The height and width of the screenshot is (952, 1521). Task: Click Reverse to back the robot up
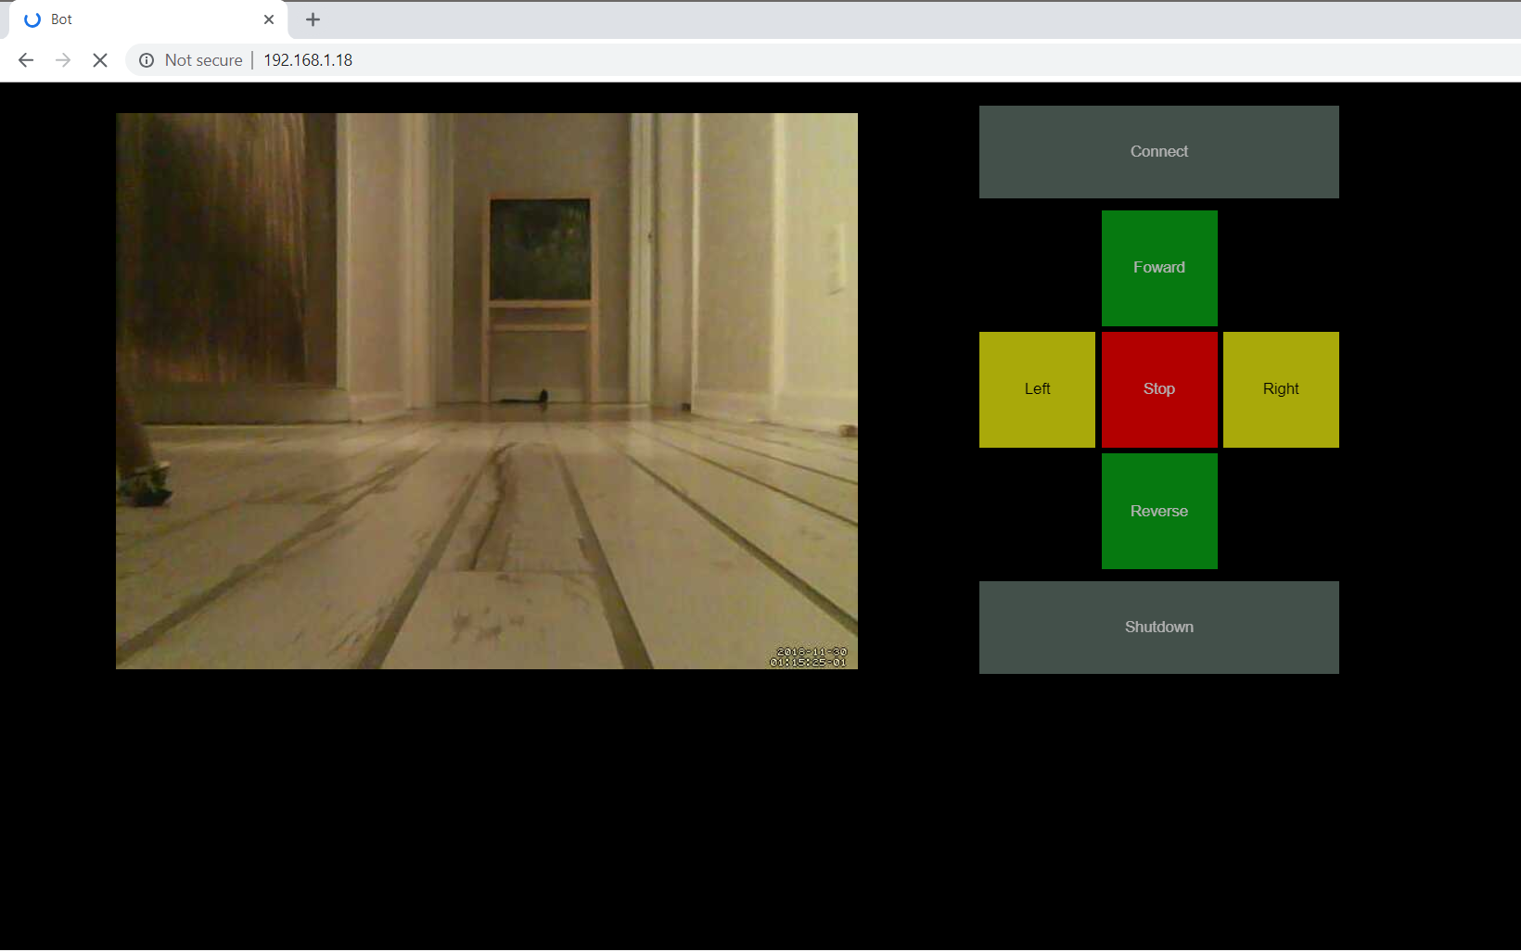point(1158,511)
